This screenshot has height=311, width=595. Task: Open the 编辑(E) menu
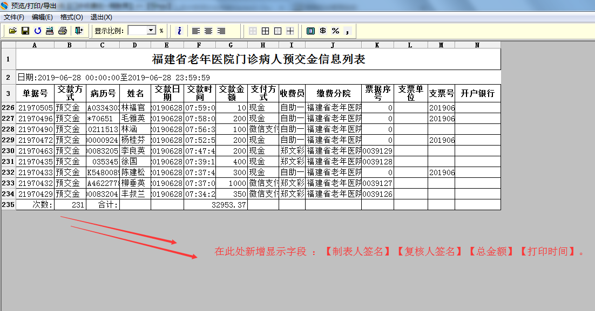(x=42, y=17)
